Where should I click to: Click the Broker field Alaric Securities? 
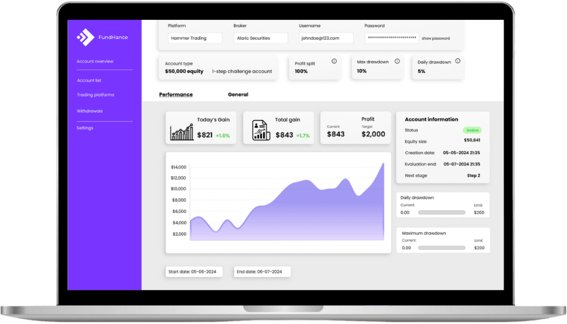[x=261, y=38]
